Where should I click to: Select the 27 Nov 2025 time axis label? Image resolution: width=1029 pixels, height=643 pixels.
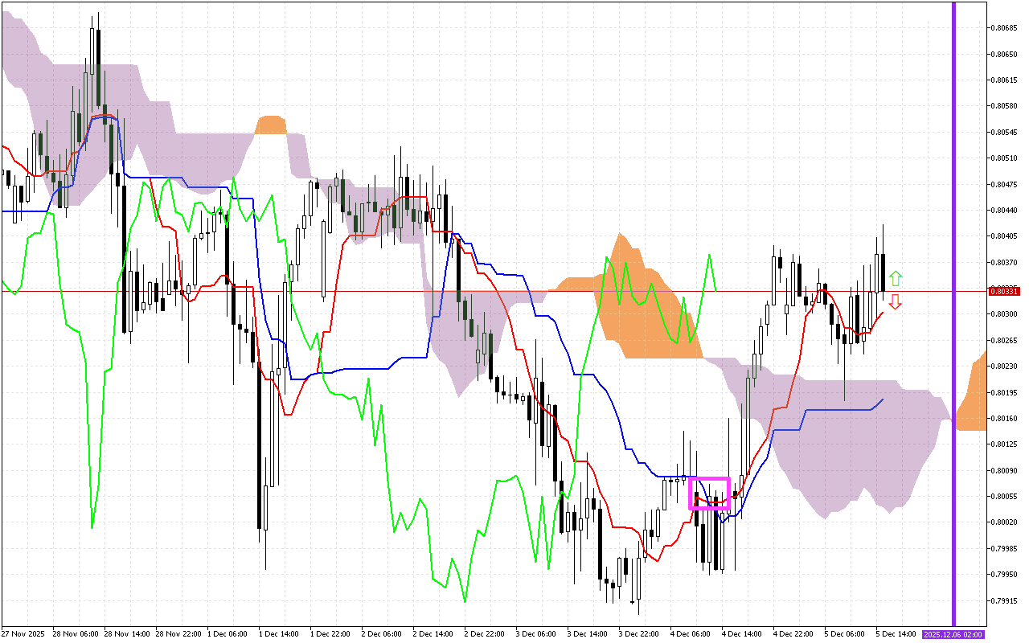(23, 633)
